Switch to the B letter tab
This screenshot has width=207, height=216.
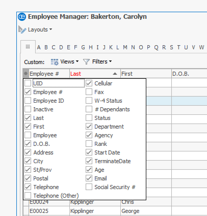click(46, 47)
